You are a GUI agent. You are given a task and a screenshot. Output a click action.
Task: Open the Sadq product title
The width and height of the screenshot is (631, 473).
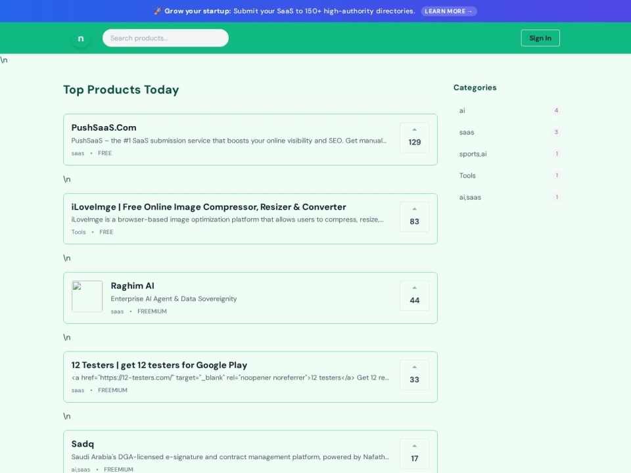coord(83,443)
